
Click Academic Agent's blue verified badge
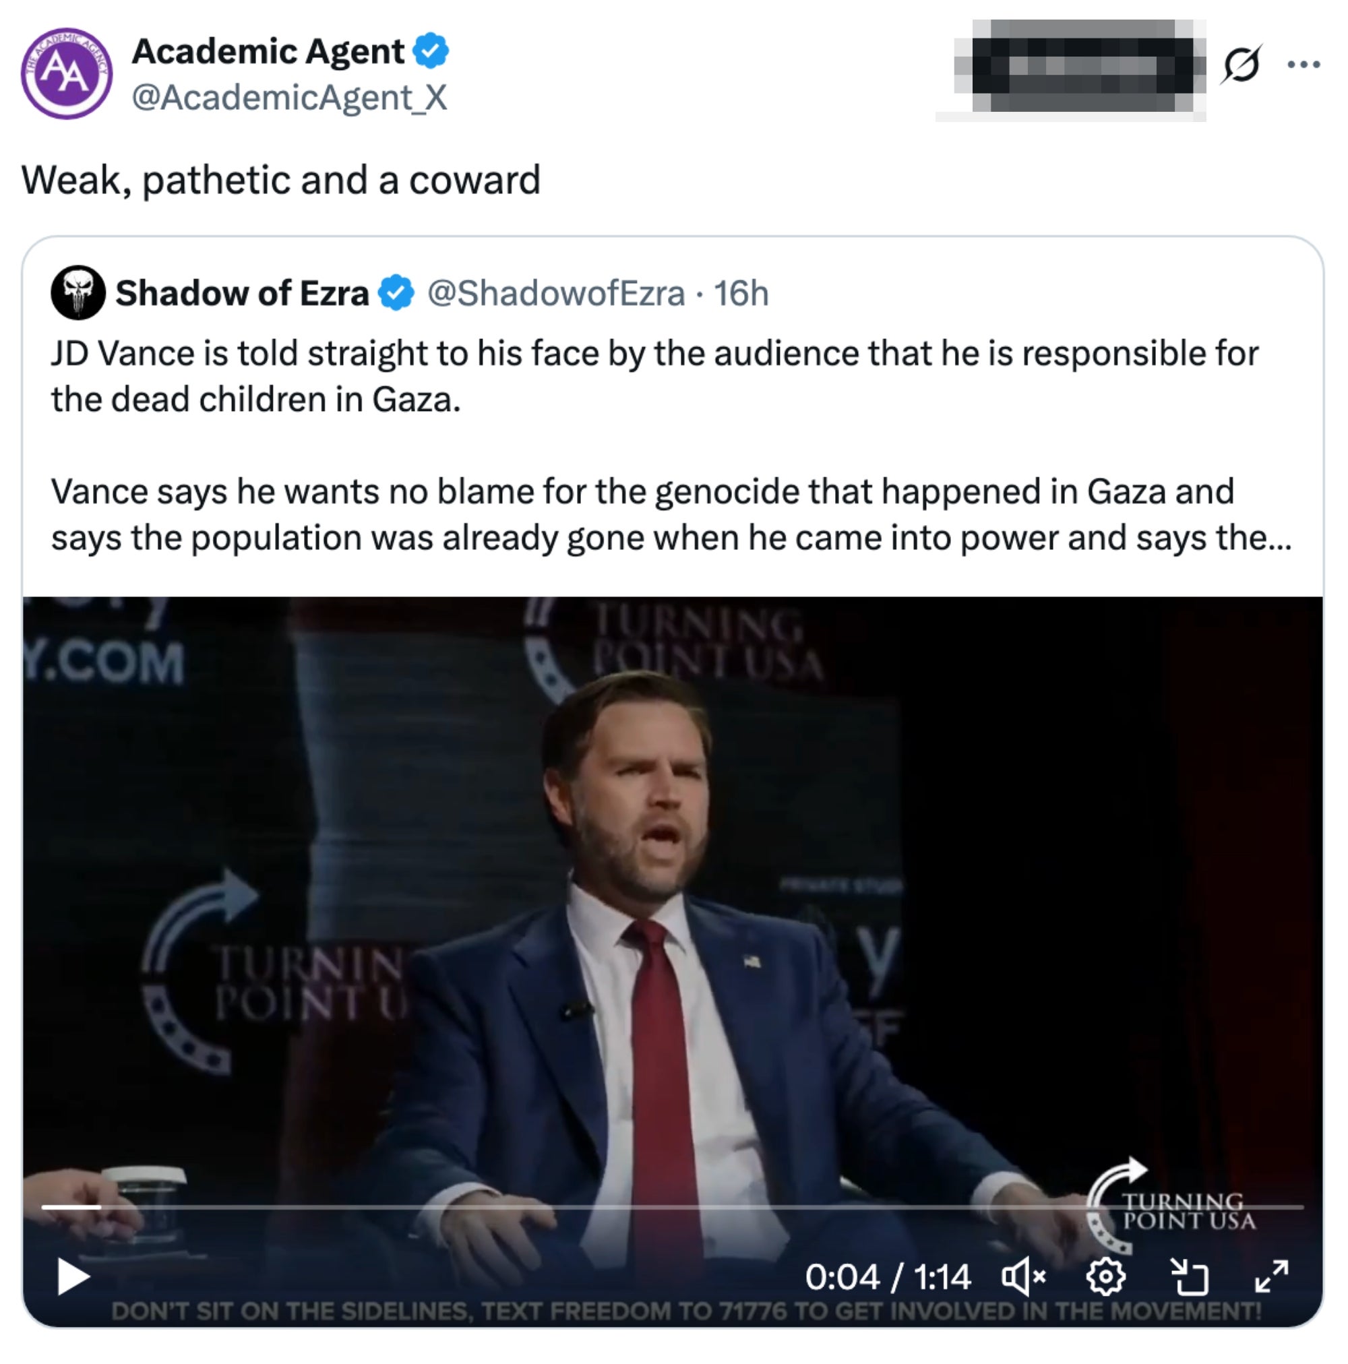coord(431,51)
